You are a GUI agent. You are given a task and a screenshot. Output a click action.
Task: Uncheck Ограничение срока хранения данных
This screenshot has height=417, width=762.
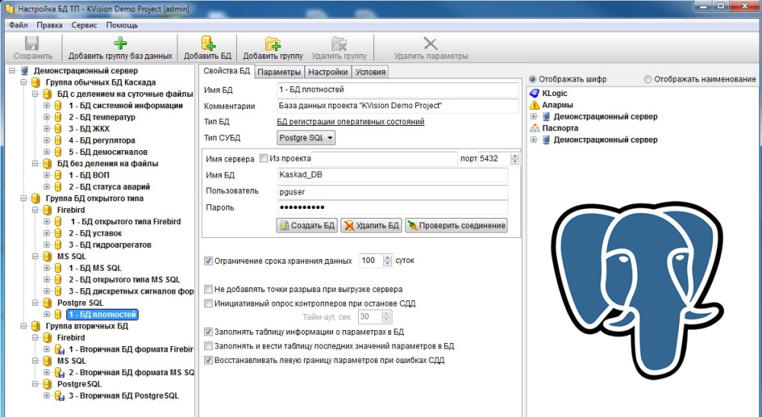click(208, 261)
